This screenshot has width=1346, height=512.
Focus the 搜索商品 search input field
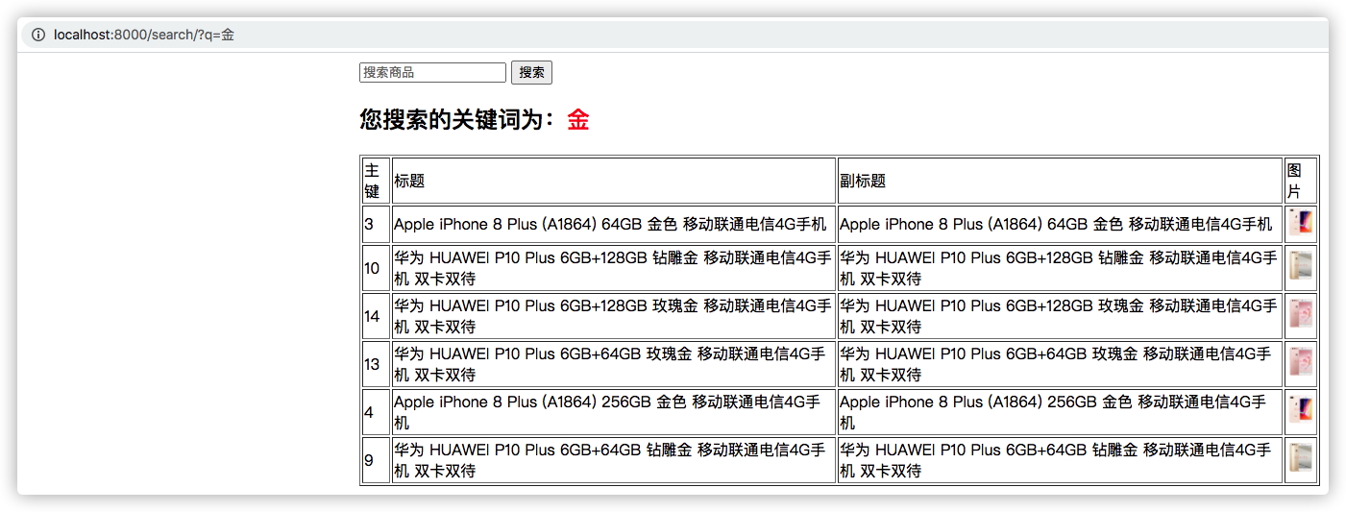click(432, 73)
